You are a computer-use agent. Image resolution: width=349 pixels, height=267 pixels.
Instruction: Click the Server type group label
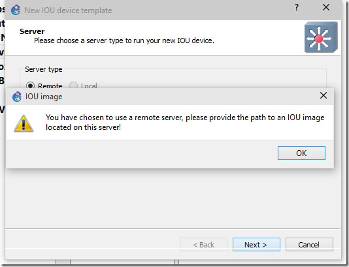pyautogui.click(x=44, y=69)
